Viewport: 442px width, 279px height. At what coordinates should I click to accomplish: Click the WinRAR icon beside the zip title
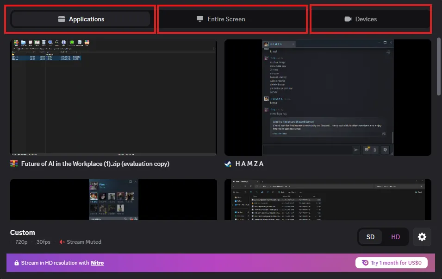point(14,164)
